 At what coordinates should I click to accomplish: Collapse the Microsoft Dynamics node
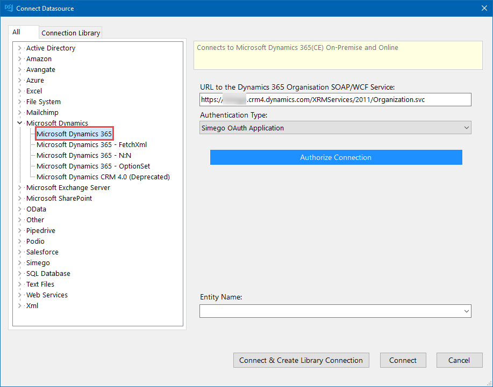19,123
